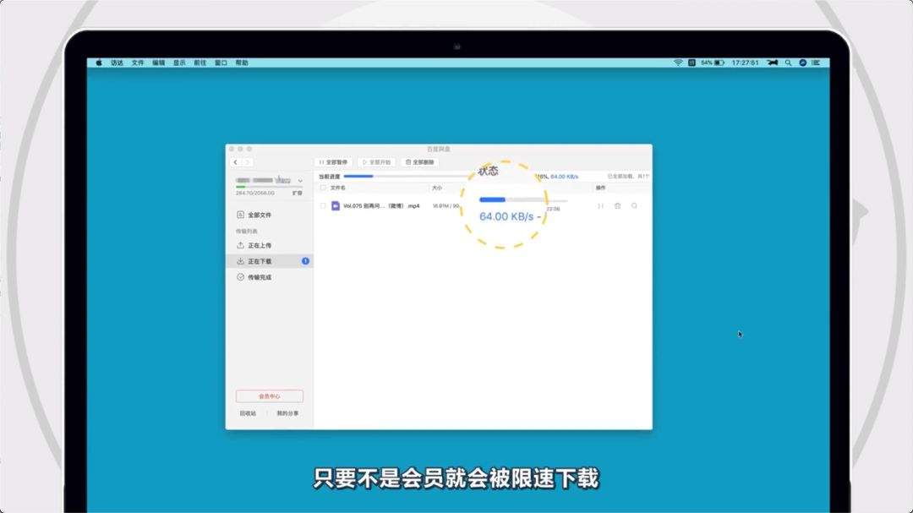
Task: Click the purple video file icon
Action: (x=336, y=206)
